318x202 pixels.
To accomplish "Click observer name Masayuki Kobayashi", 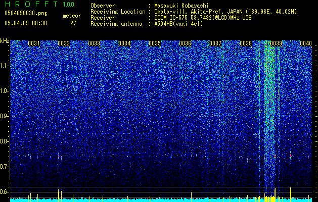I will coord(181,6).
